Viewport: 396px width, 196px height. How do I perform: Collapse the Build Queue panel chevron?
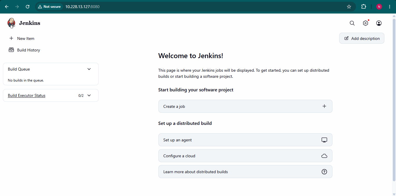tap(89, 69)
